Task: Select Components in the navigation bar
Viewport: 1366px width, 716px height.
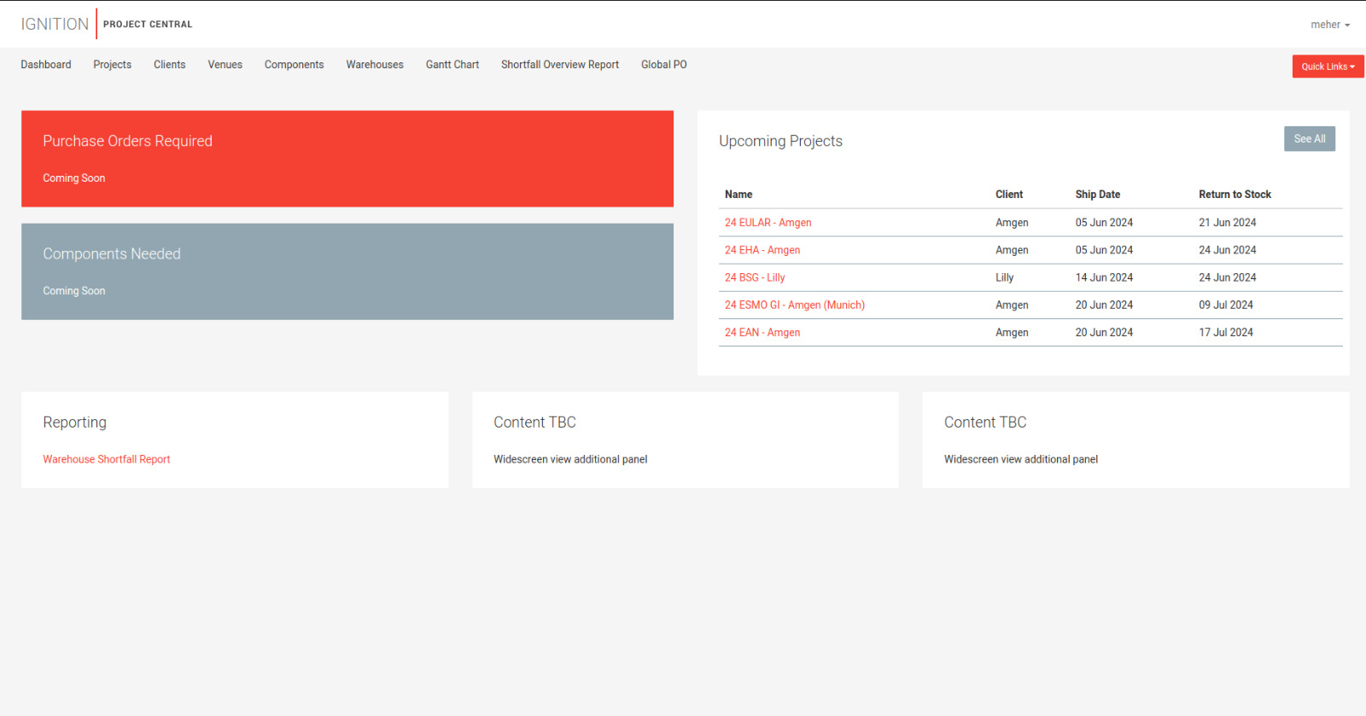Action: [x=294, y=65]
